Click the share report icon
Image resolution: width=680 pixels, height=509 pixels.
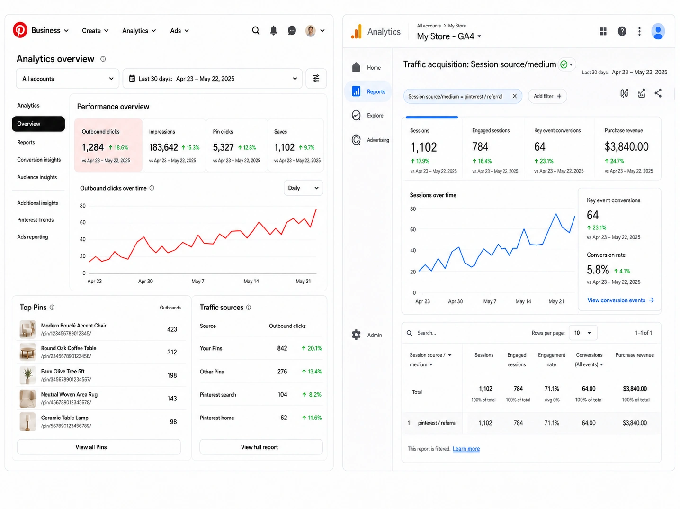658,93
